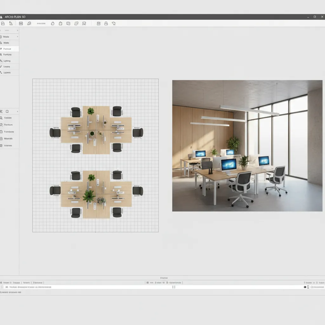Click the icon beside the Lighting item
This screenshot has height=325, width=325.
[x=1, y=61]
